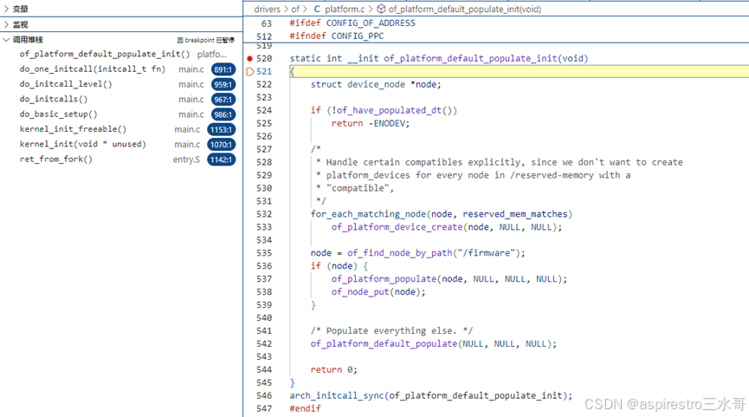
Task: Select do_initcall_level() stack frame
Action: [x=121, y=84]
